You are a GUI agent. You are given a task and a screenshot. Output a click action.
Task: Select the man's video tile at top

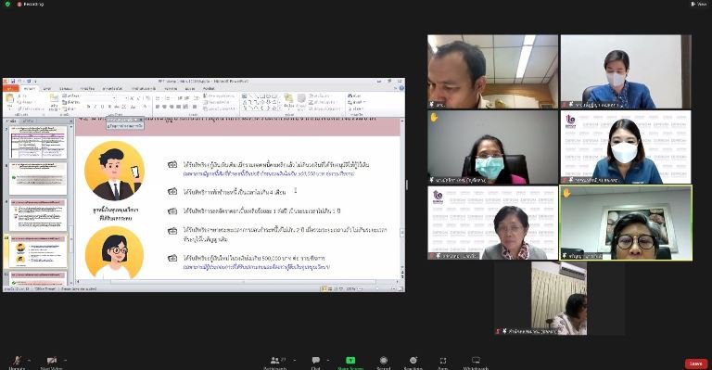[492, 71]
